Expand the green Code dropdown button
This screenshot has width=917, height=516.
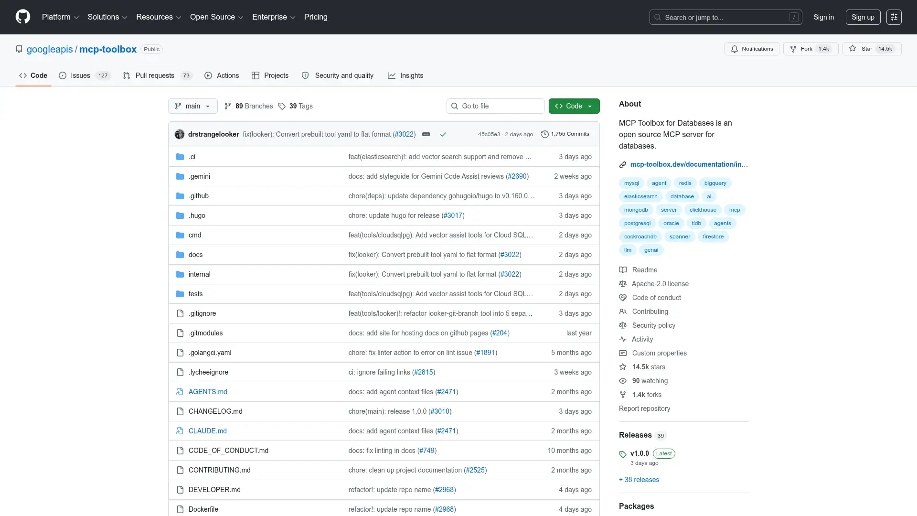click(x=574, y=106)
